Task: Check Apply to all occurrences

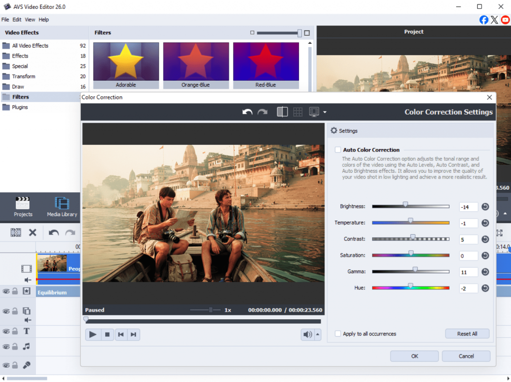Action: (338, 334)
